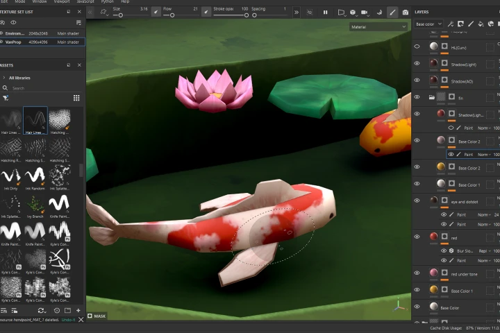Toggle Blur Slope effect visibility

point(444,250)
